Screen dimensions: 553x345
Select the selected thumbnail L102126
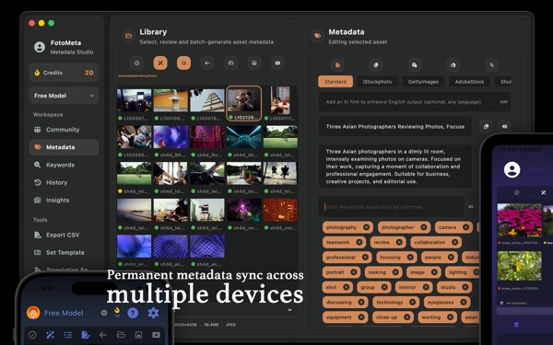point(243,103)
